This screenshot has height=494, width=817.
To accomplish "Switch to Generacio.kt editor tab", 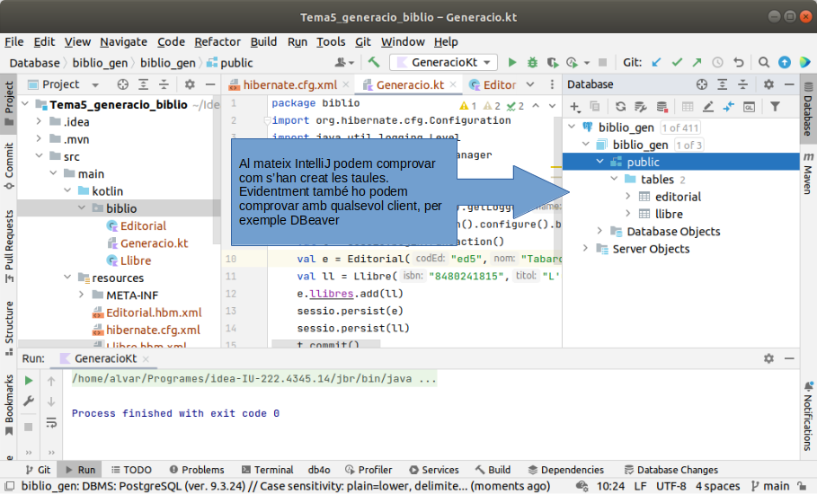I will [x=410, y=84].
